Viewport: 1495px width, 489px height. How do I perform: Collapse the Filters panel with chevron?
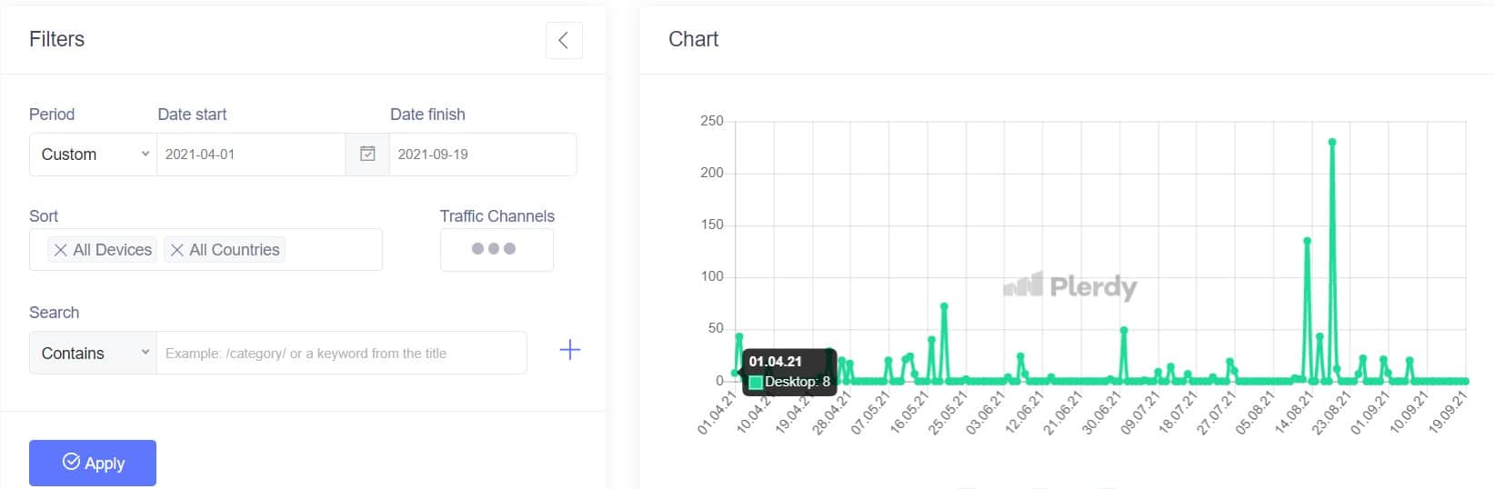point(564,40)
